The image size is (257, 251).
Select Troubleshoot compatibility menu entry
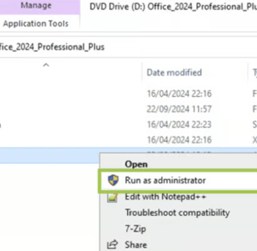[x=178, y=213]
